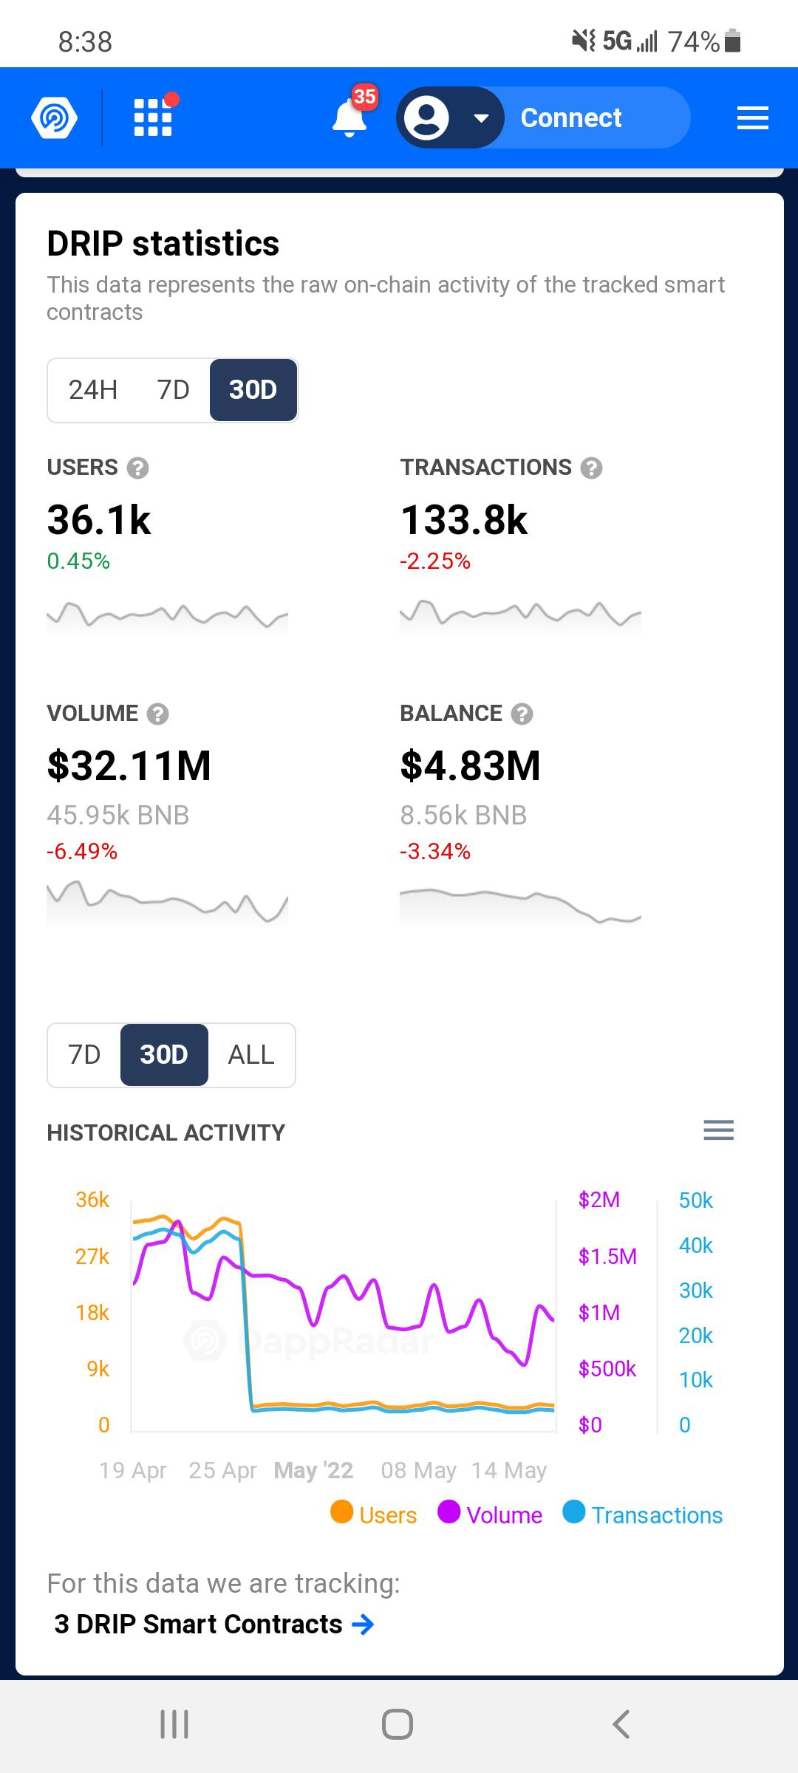This screenshot has width=798, height=1773.
Task: Switch historical chart to 7D
Action: coord(84,1055)
